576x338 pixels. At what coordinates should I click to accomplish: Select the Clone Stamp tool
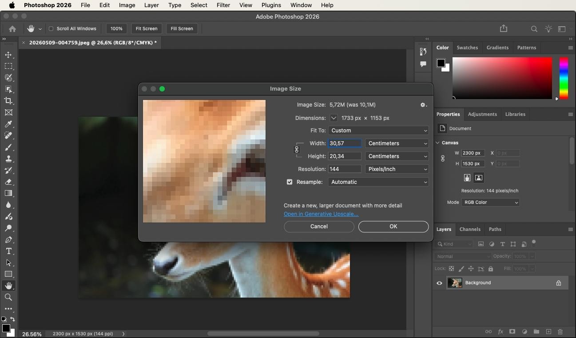tap(8, 159)
